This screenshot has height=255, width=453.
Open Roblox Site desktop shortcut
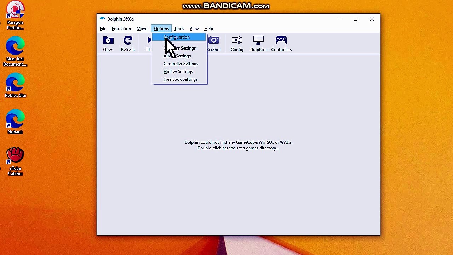15,86
